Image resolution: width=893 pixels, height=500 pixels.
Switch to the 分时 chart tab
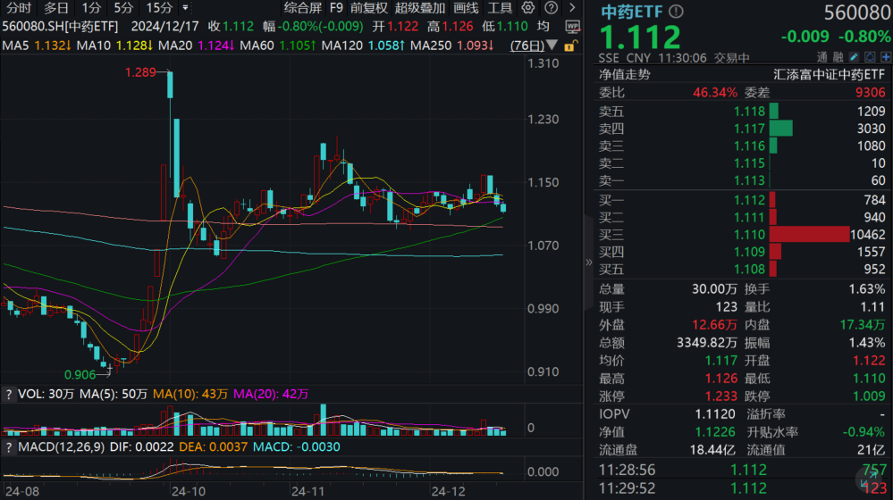coord(18,8)
